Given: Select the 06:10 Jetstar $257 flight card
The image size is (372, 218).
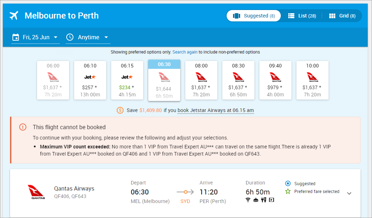Looking at the screenshot, I should pyautogui.click(x=90, y=80).
